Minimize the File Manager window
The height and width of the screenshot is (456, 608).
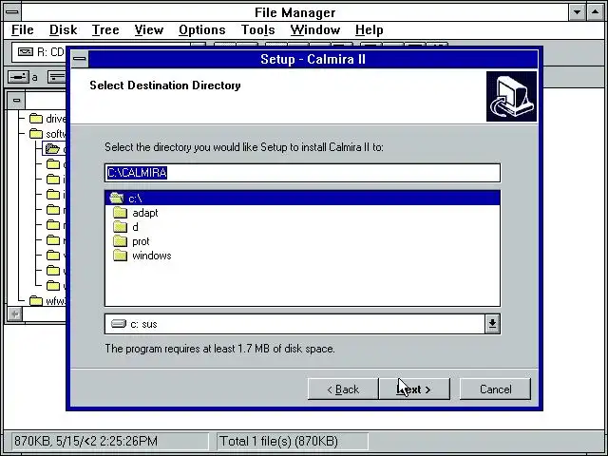coord(577,12)
